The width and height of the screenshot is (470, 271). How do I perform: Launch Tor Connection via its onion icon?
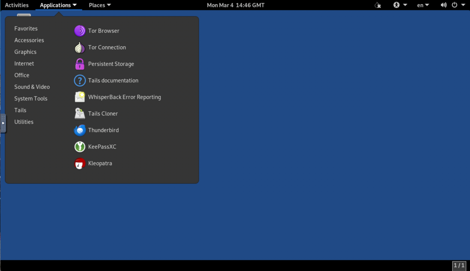click(x=80, y=47)
